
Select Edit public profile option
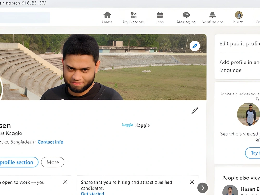(240, 44)
